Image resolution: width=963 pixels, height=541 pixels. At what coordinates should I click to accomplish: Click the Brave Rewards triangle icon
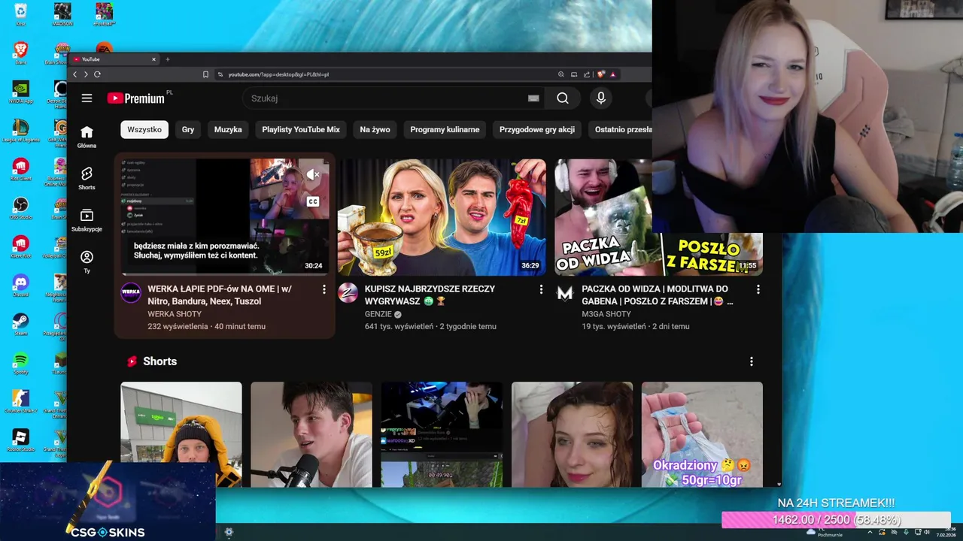[612, 74]
